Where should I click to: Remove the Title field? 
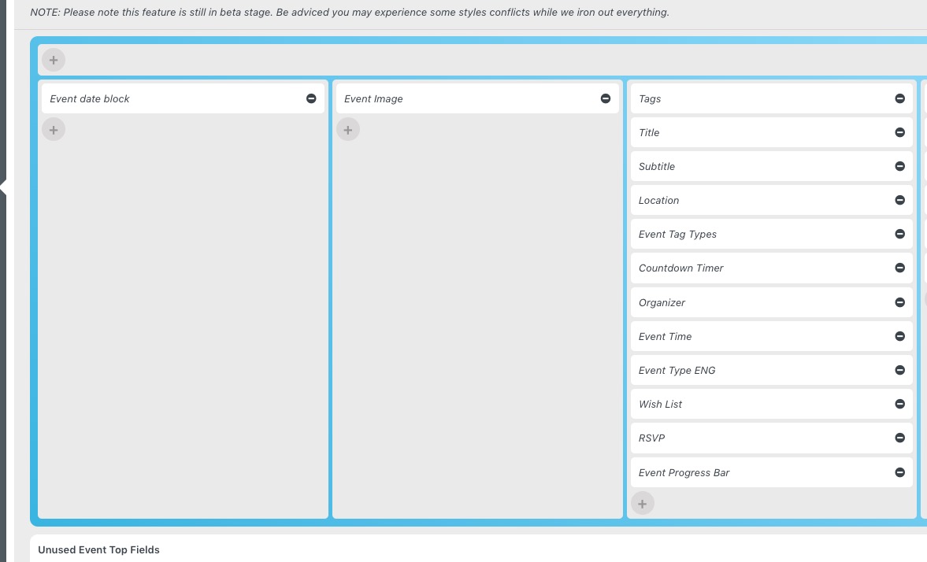tap(899, 132)
